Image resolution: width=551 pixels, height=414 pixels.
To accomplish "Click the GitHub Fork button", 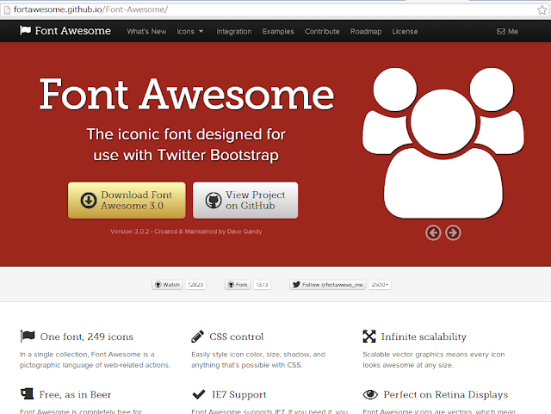I will pyautogui.click(x=238, y=285).
